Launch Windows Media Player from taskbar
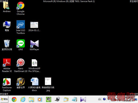Viewport: 138px width, 103px height. [x=40, y=100]
